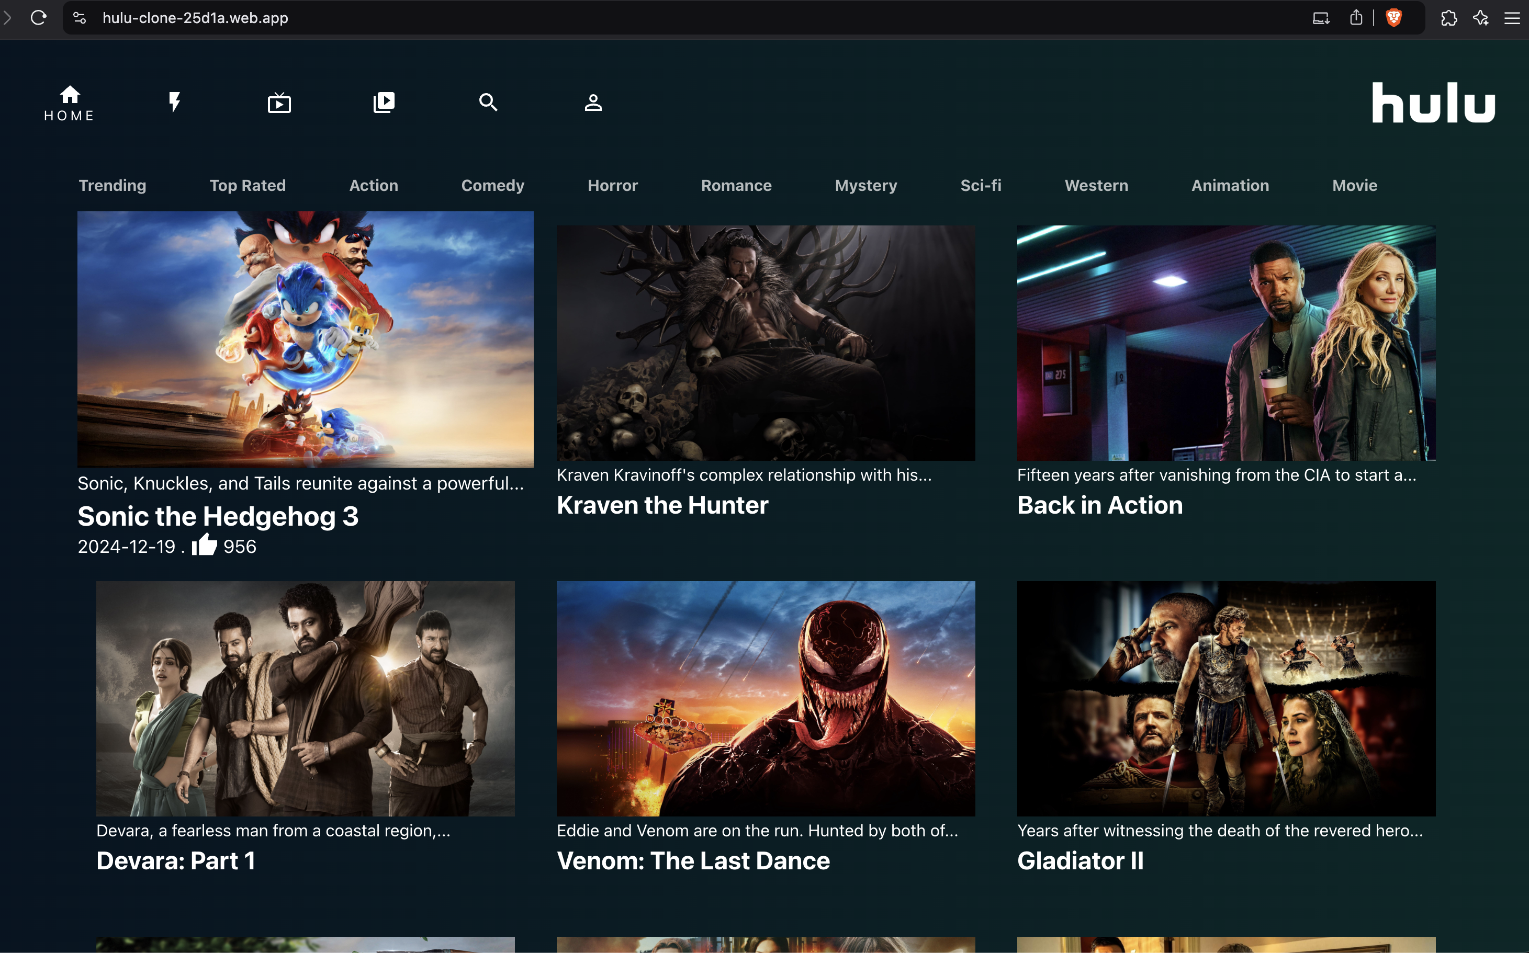Open the Horror genre tab

613,185
